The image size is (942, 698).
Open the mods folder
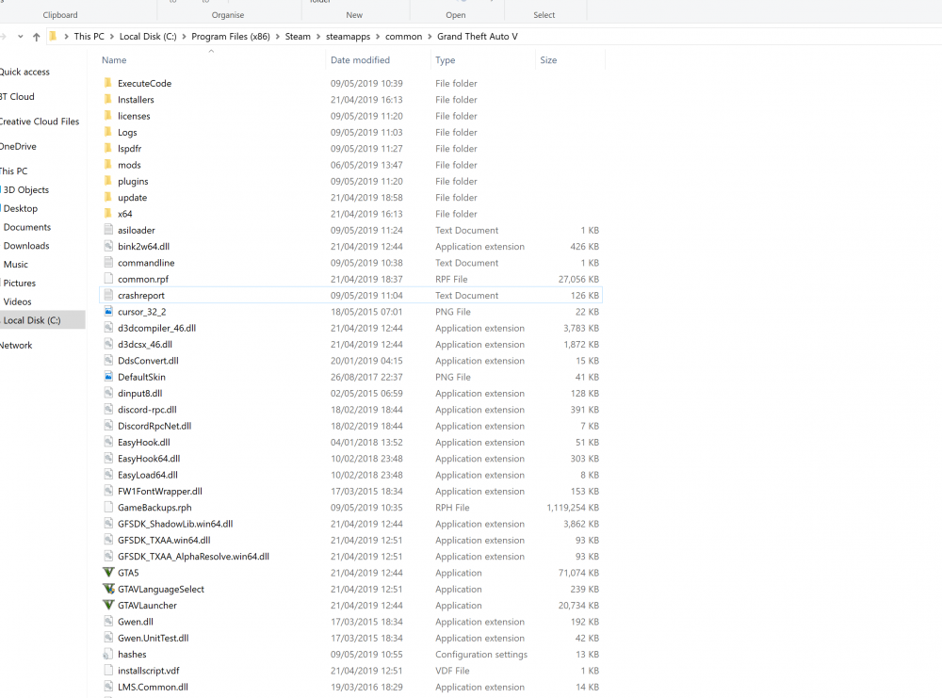(x=129, y=165)
